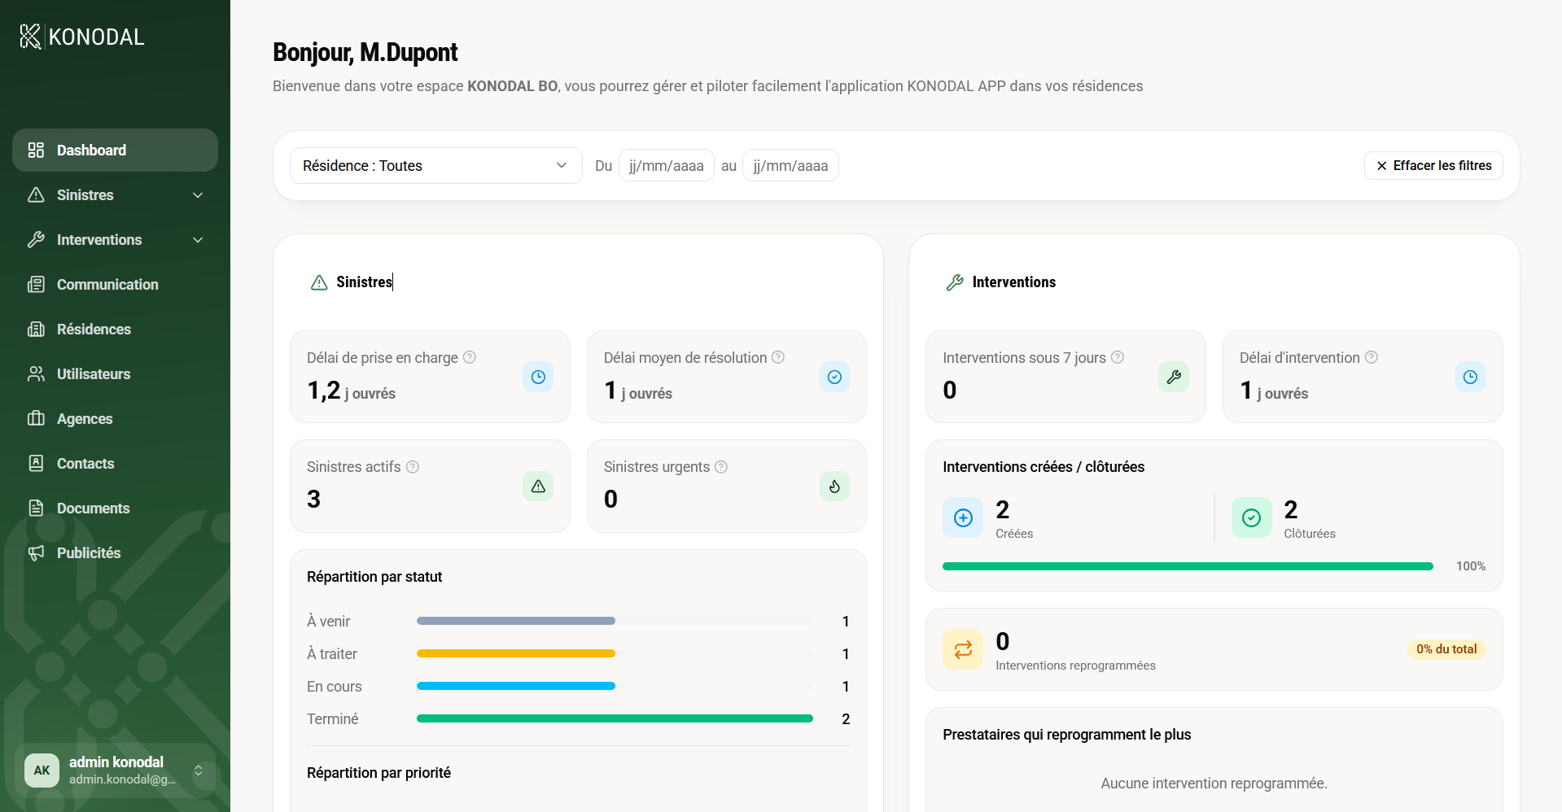Click the 100% interventions progress bar
Viewport: 1562px width, 812px height.
click(1188, 566)
